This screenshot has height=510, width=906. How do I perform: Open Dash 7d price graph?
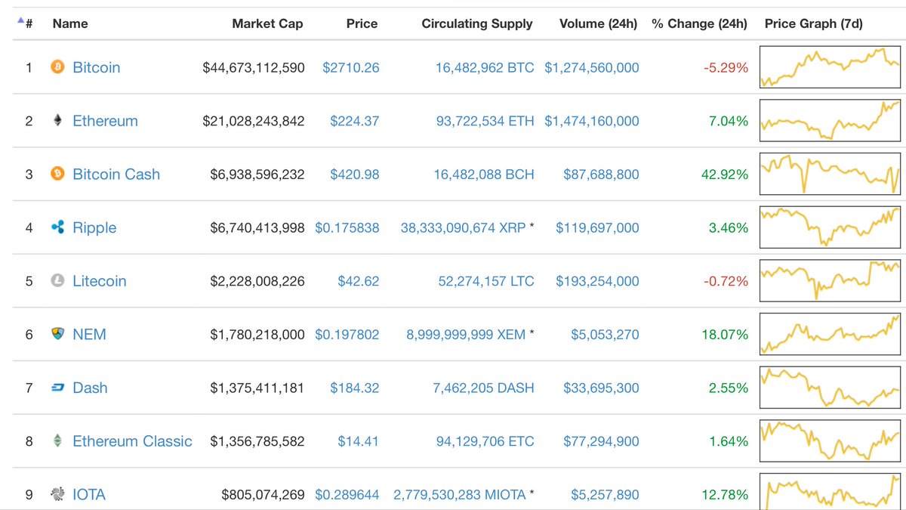click(x=830, y=388)
